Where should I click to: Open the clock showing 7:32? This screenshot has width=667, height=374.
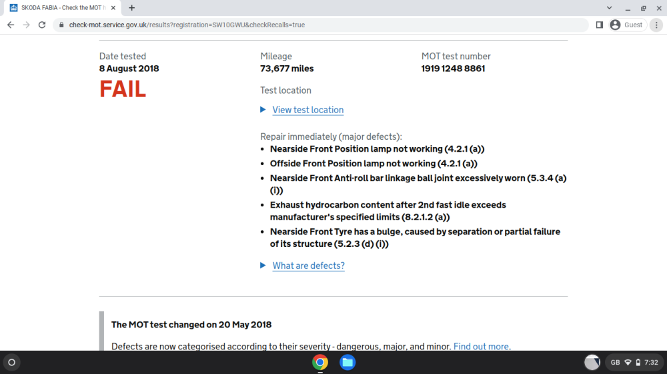tap(651, 363)
